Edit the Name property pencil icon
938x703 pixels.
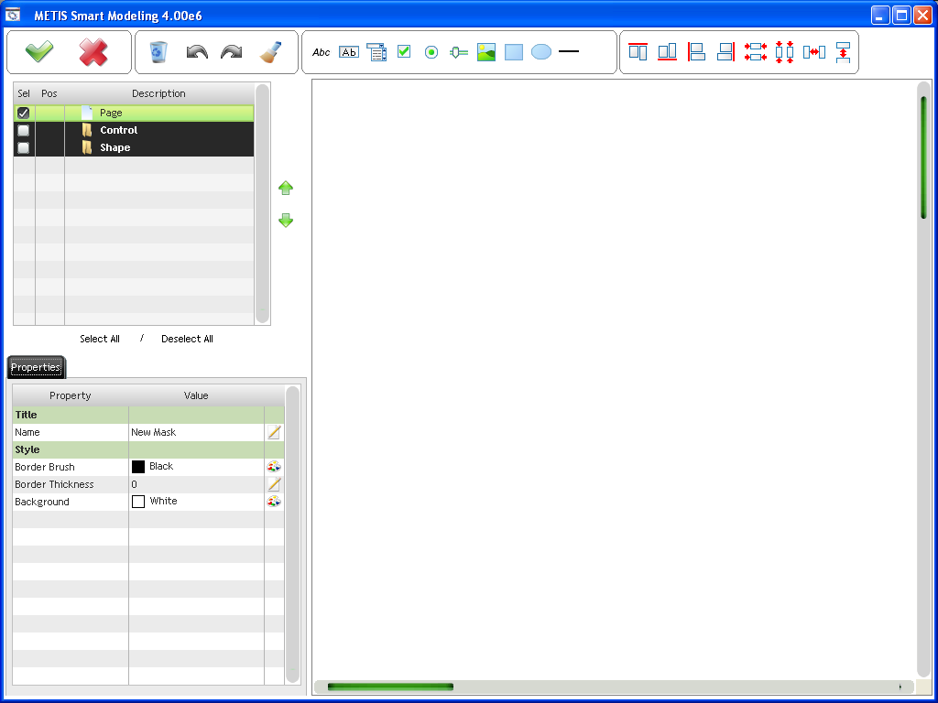(274, 432)
